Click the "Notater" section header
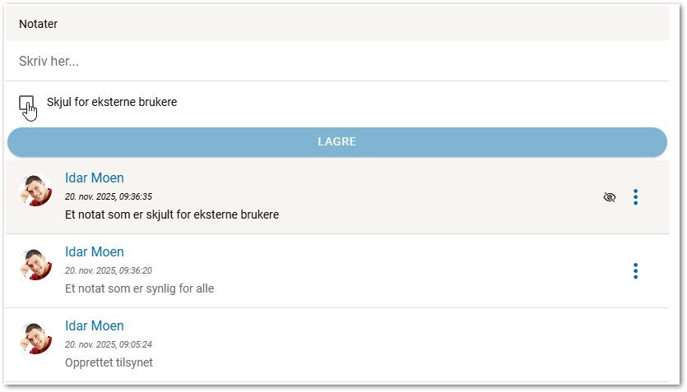Screen dimensions: 687x392 tap(38, 24)
